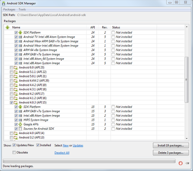Uncheck the API 24 SDK Platform checkbox

click(16, 32)
